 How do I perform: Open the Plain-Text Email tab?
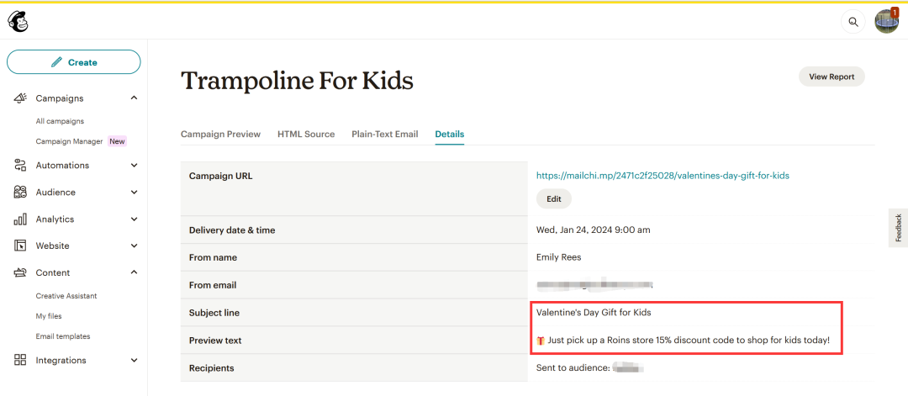pyautogui.click(x=384, y=135)
